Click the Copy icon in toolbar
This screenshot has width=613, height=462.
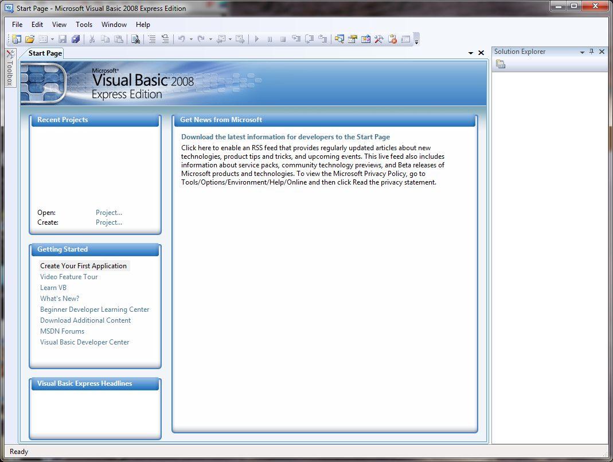105,39
